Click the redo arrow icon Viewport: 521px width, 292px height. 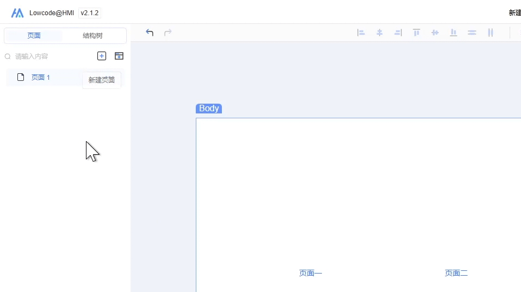coord(168,33)
